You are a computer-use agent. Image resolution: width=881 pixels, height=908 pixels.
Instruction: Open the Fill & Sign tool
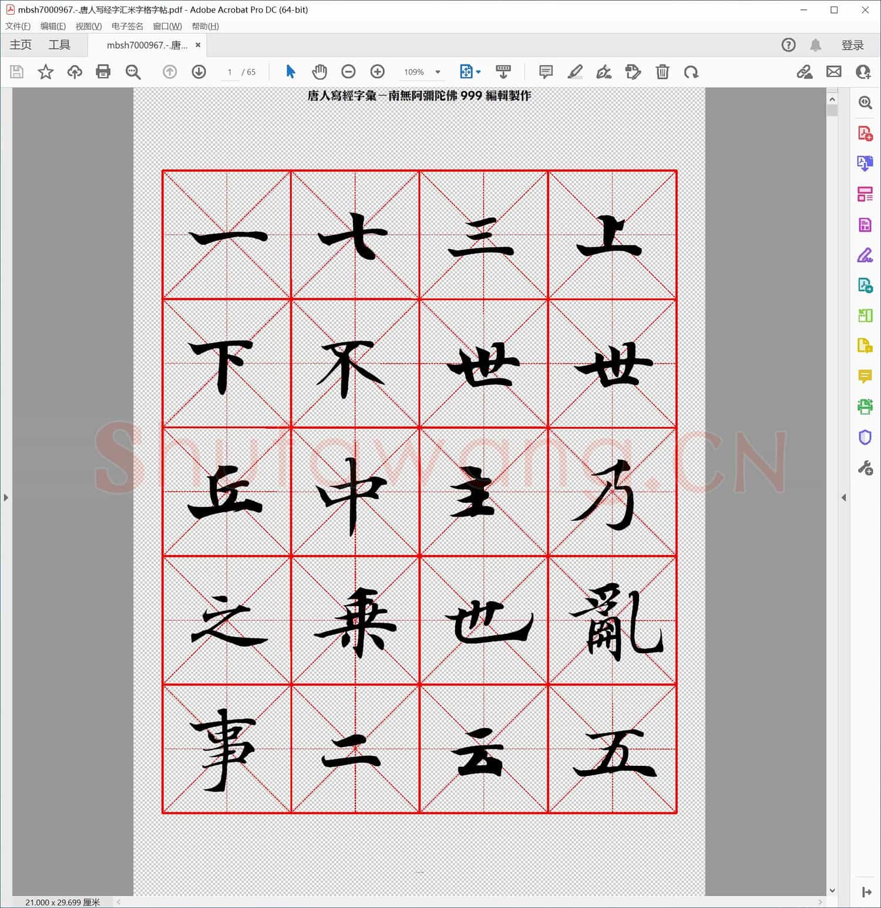point(865,255)
